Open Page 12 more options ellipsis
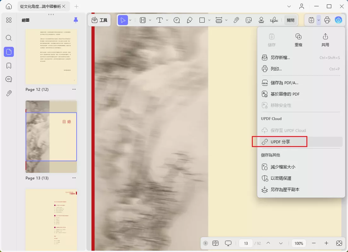 point(74,89)
